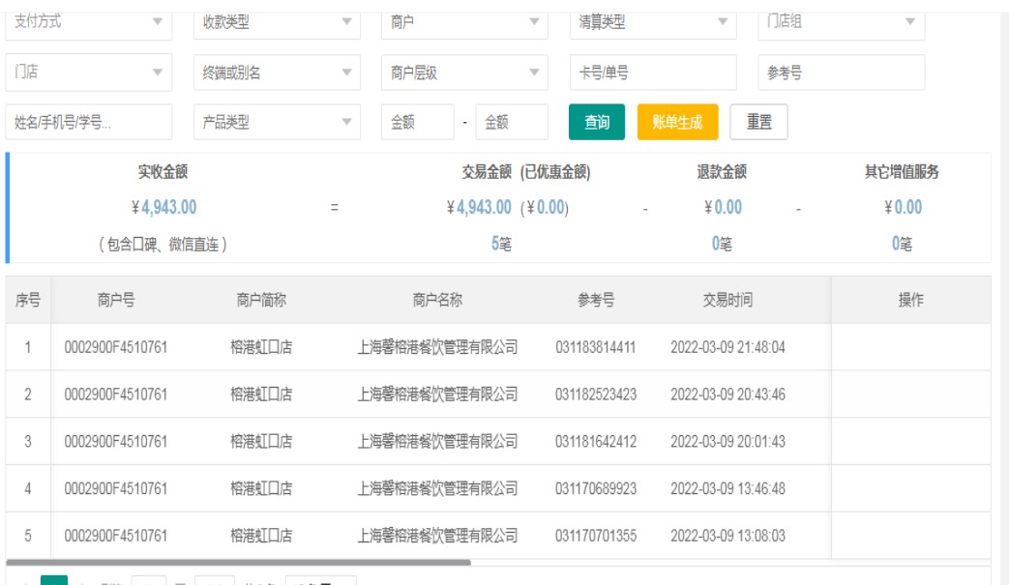Focus the maximum 金额 field after the dash
This screenshot has width=1009, height=585.
(511, 123)
